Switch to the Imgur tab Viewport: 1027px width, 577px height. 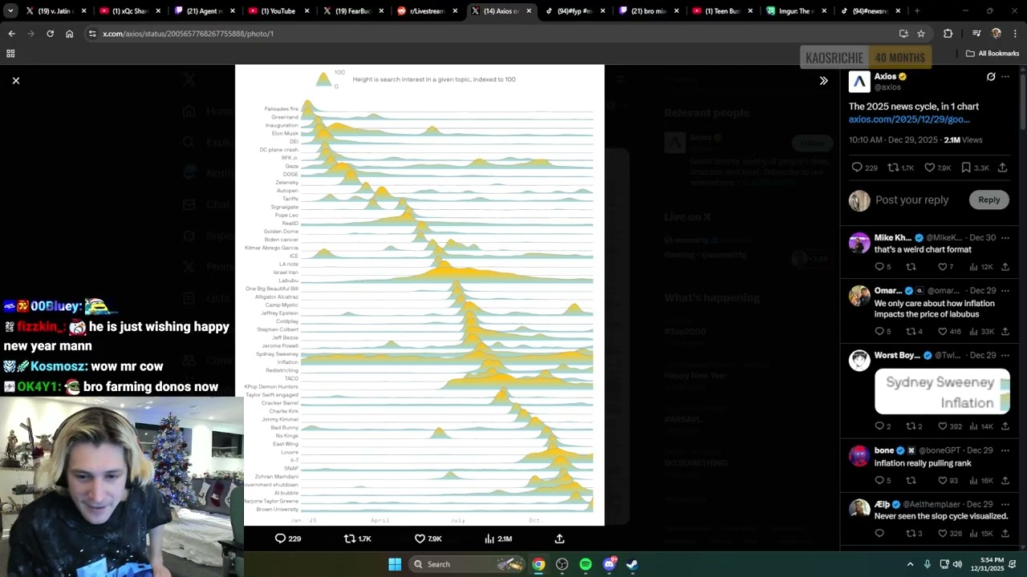click(796, 11)
